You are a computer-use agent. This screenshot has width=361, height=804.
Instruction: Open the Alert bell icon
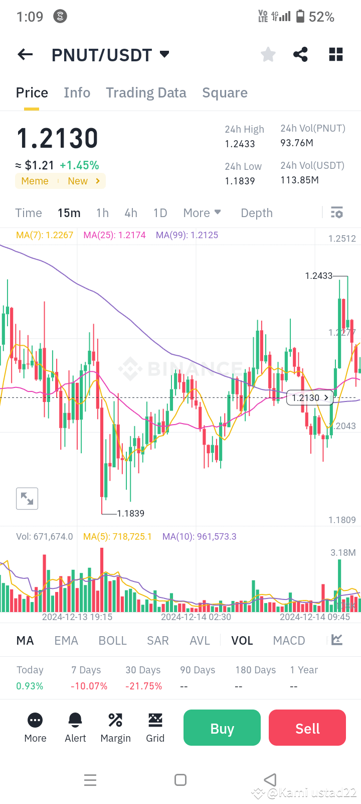[75, 720]
